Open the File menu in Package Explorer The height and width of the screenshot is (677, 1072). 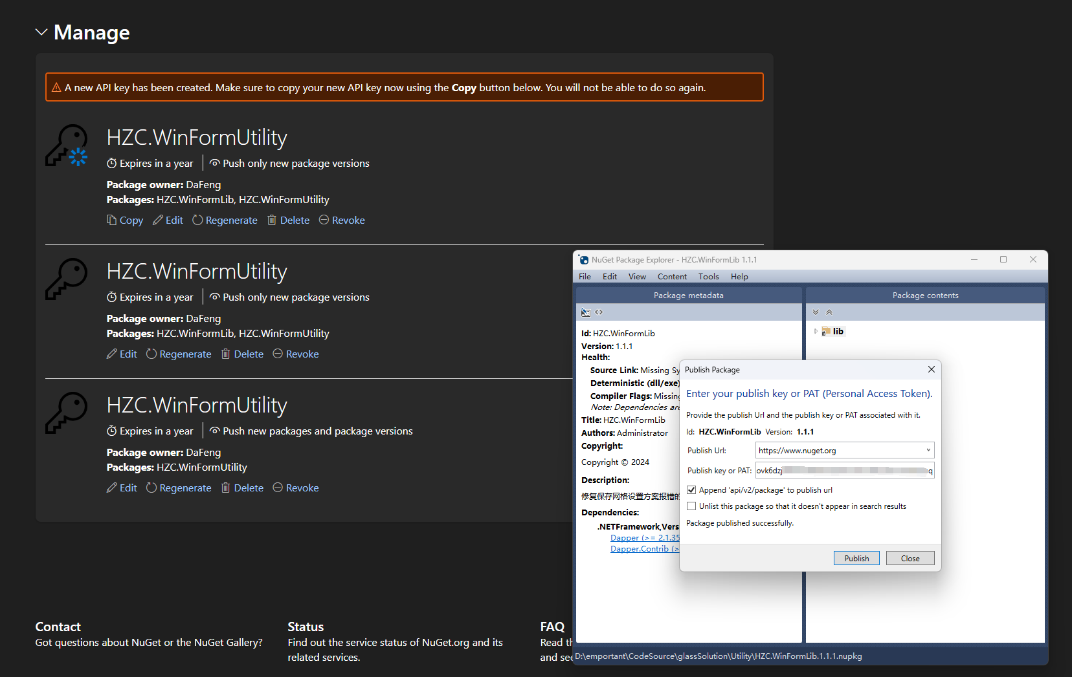point(585,277)
